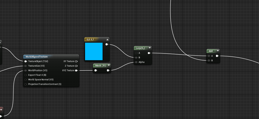Click the Export Float 4 (B) pin
The width and height of the screenshot is (259, 119).
pos(26,75)
